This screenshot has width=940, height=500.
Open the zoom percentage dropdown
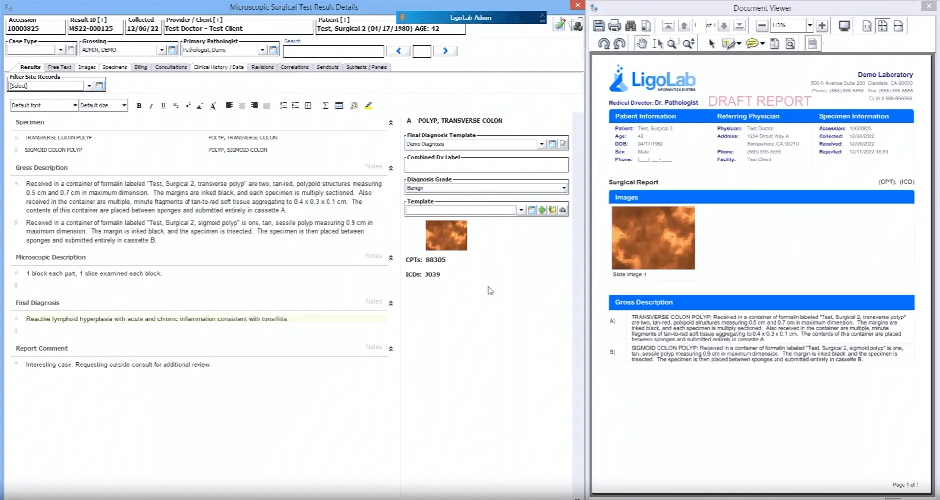click(x=810, y=25)
